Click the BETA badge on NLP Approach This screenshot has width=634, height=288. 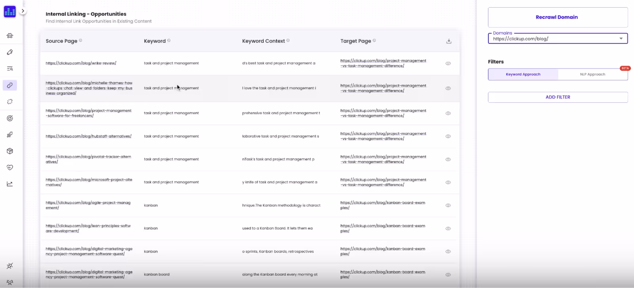625,68
